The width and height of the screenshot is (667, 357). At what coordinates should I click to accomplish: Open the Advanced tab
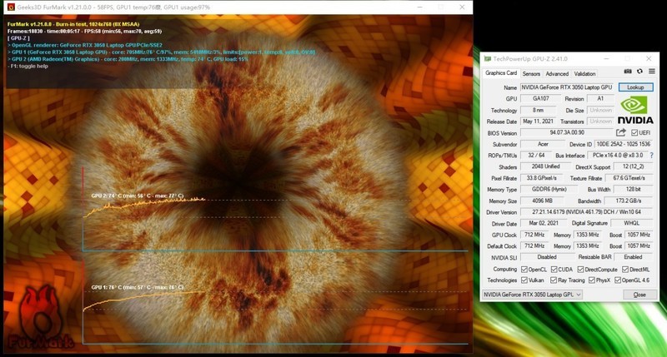point(556,73)
